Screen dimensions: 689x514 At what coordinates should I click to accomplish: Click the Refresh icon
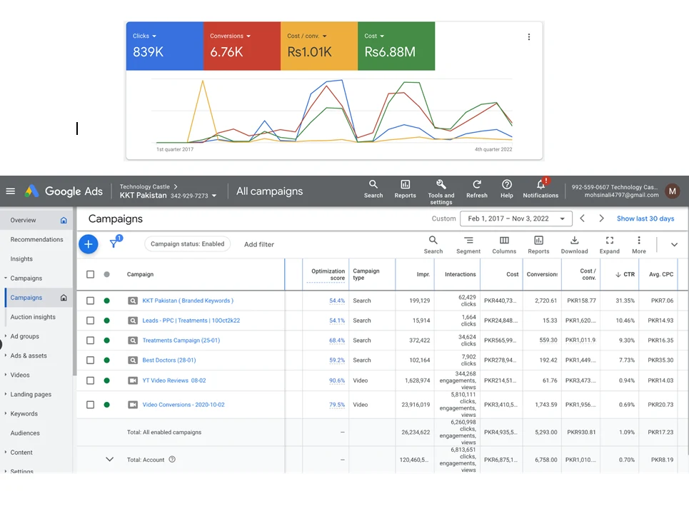(x=476, y=185)
